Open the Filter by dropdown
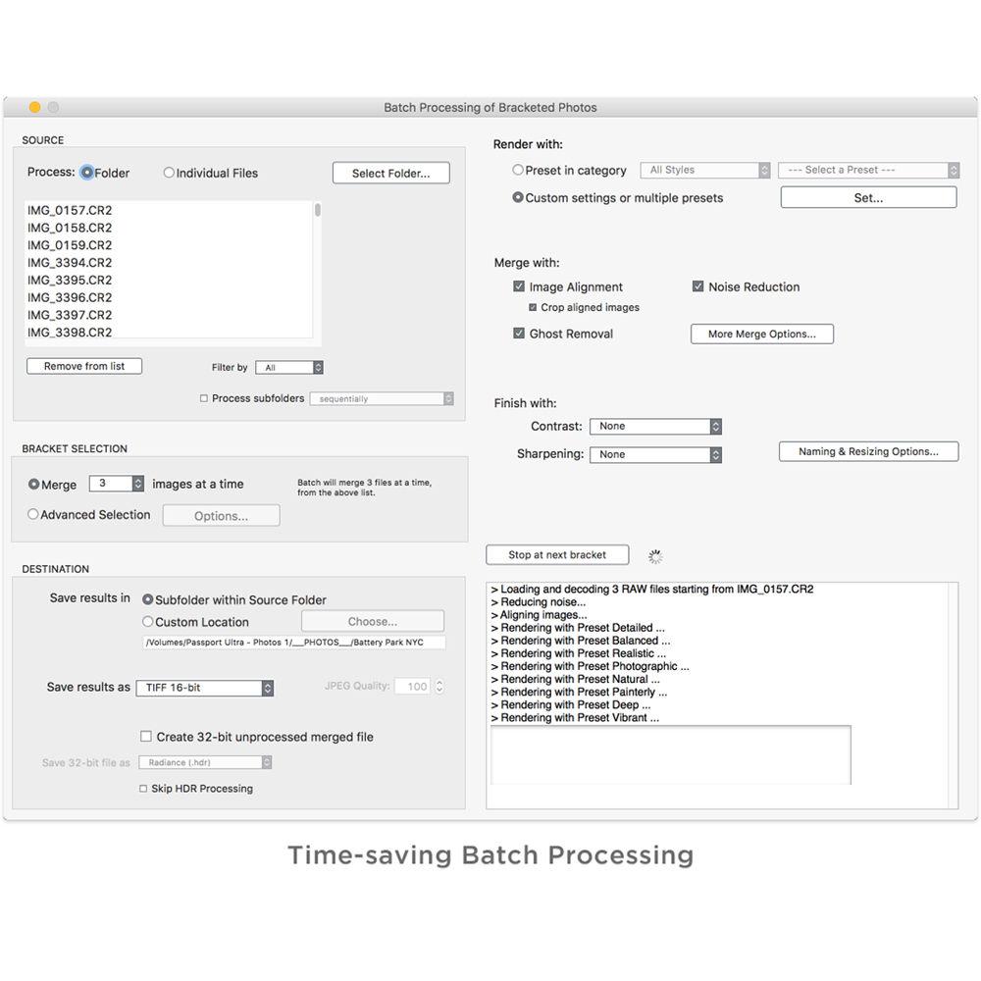Viewport: 981px width, 981px height. (288, 367)
